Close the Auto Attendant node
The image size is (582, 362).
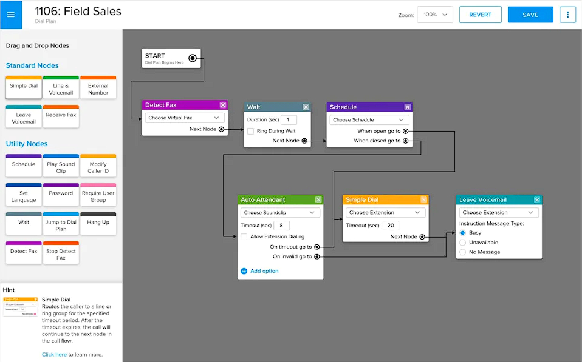pyautogui.click(x=318, y=200)
